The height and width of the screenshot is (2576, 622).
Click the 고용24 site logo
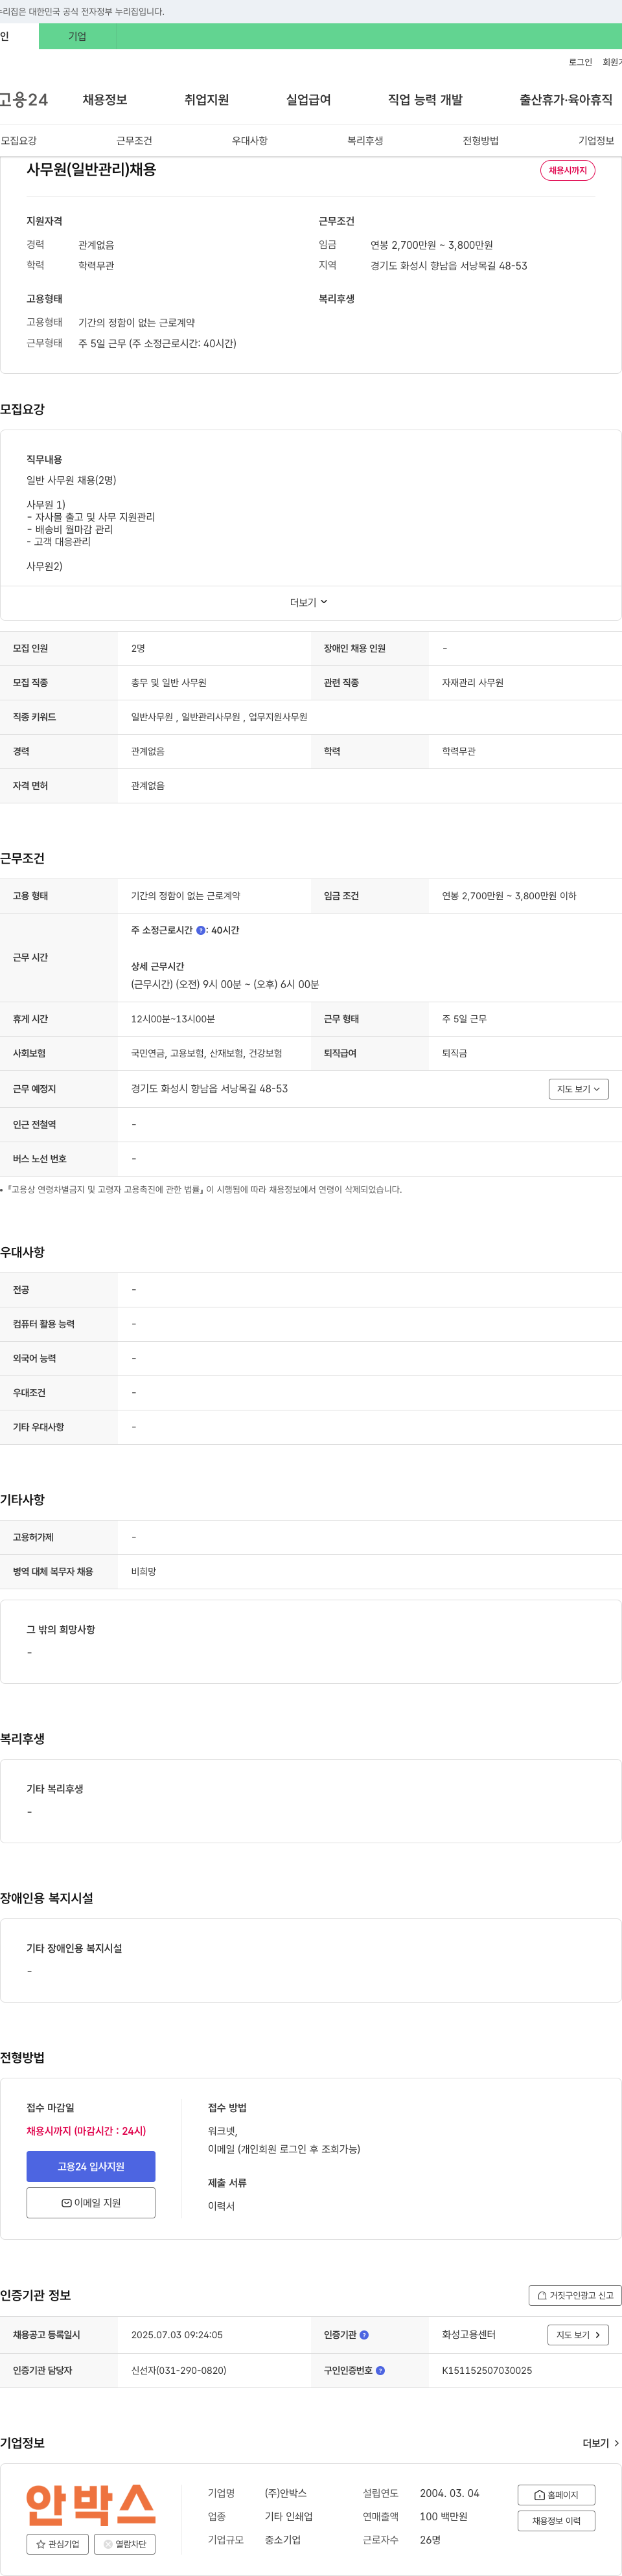click(x=24, y=100)
